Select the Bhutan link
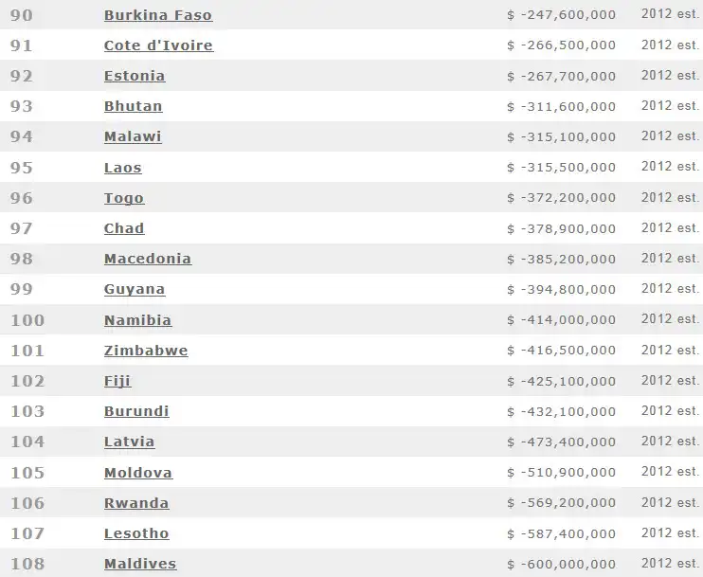Image resolution: width=703 pixels, height=577 pixels. [x=133, y=106]
